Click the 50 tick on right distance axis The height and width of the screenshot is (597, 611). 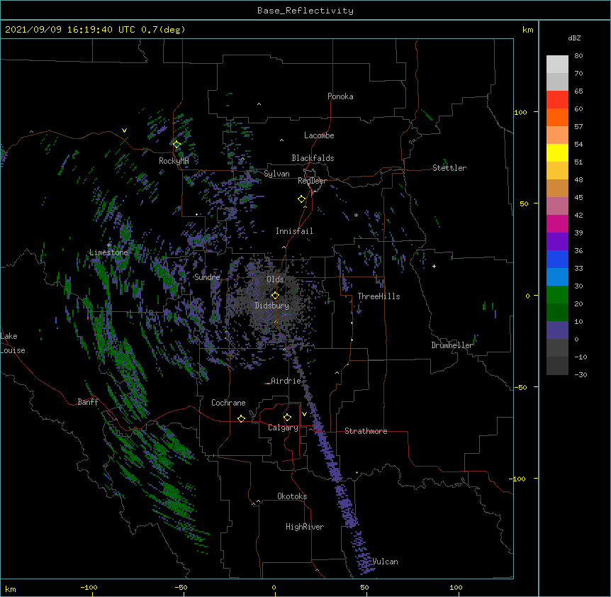coord(524,203)
